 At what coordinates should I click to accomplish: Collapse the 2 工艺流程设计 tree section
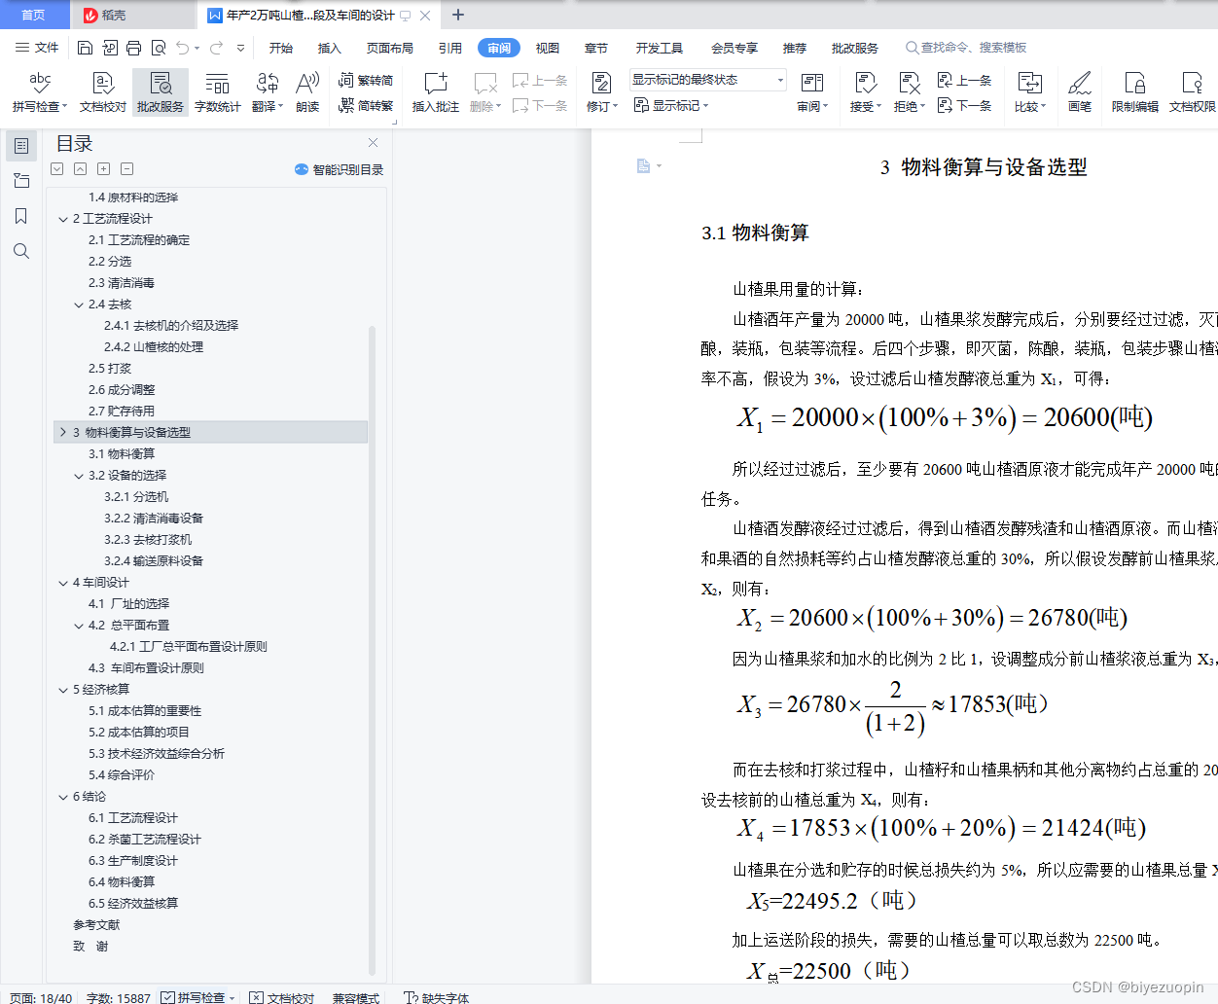(x=63, y=219)
